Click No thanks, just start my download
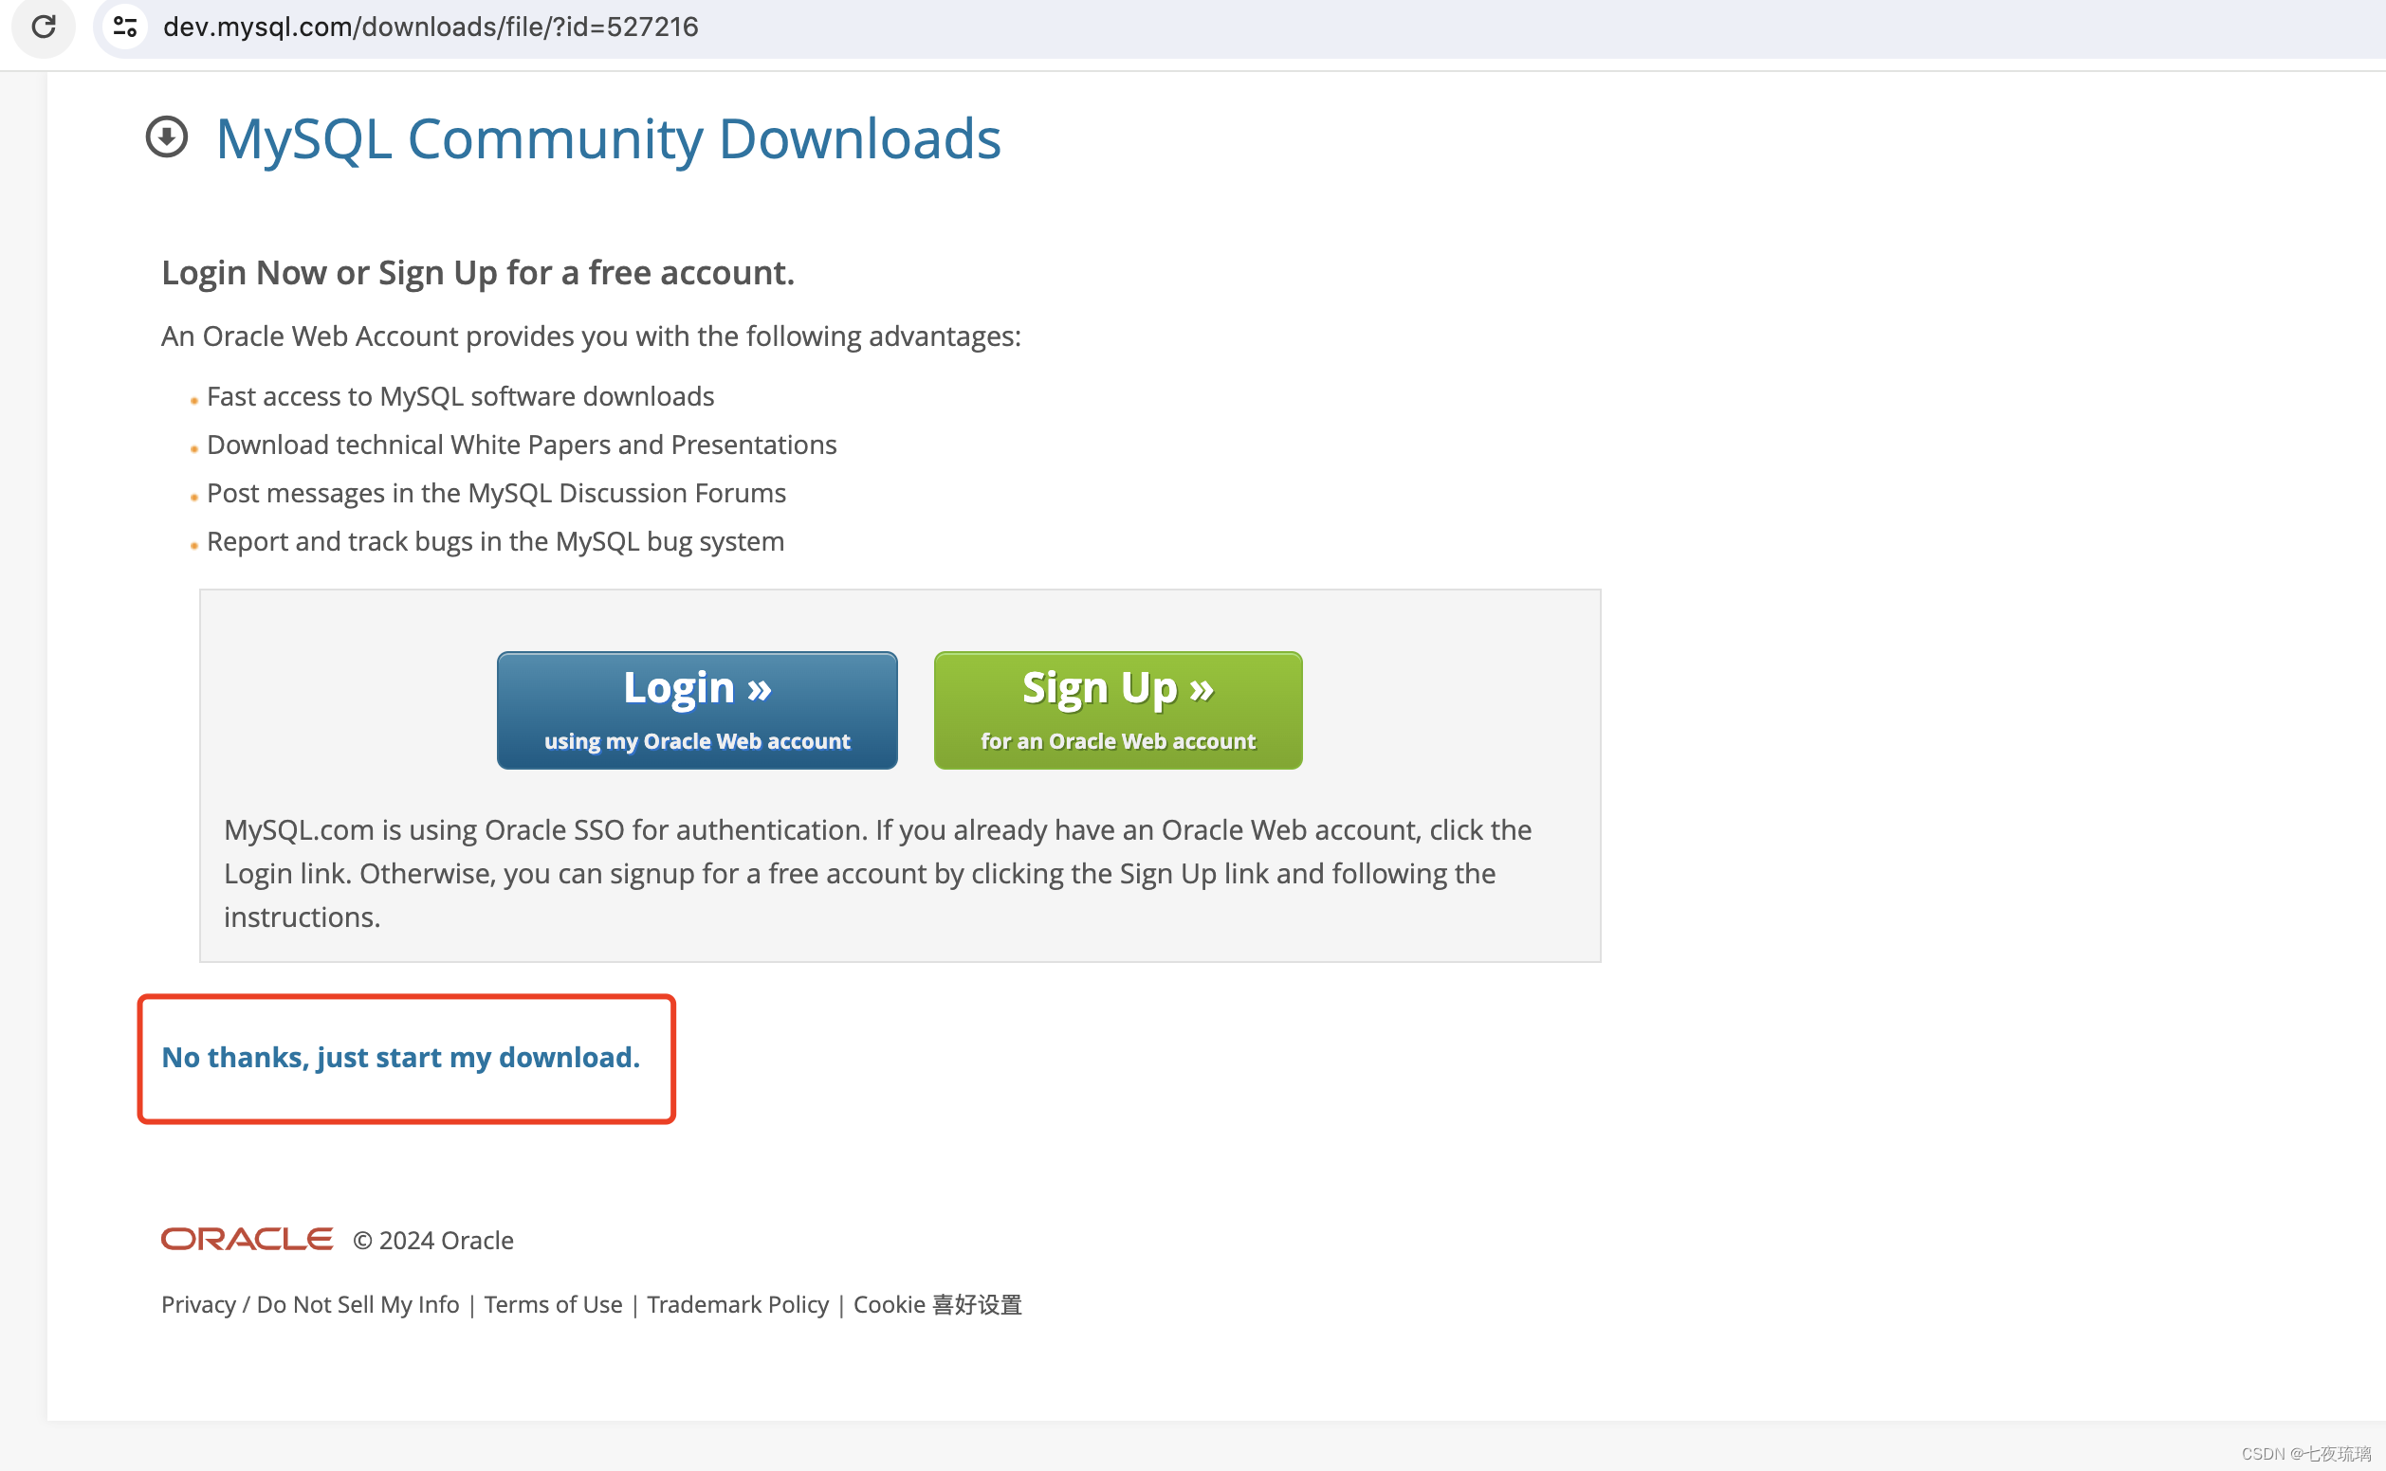This screenshot has height=1471, width=2386. (400, 1057)
